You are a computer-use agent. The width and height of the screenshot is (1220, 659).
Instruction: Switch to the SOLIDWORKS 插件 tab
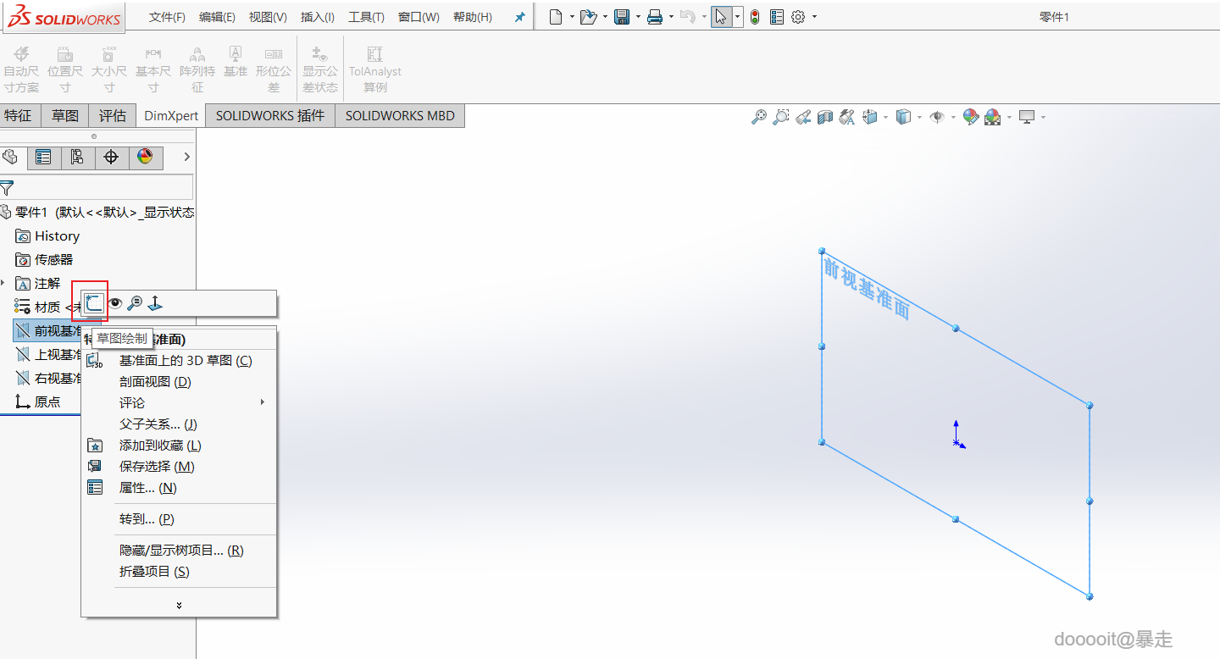pyautogui.click(x=270, y=115)
